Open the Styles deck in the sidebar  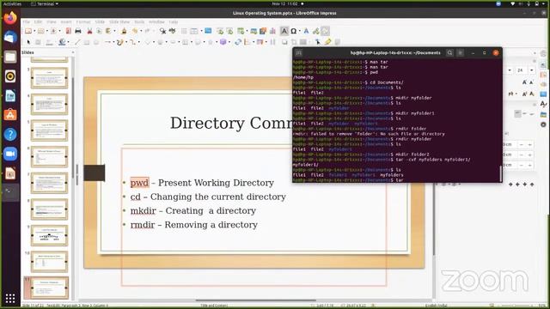pos(543,104)
